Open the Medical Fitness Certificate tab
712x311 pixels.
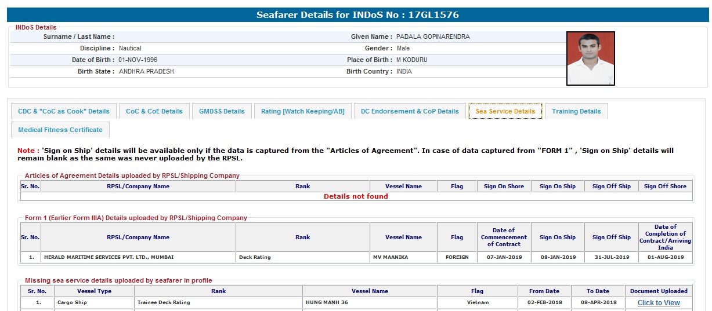click(x=60, y=130)
